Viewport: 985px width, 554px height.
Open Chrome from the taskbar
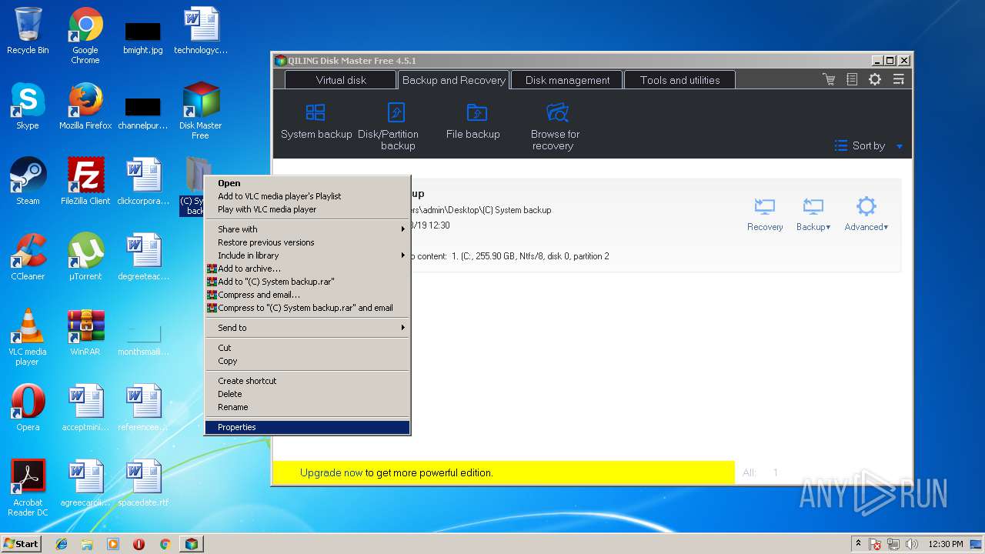point(165,544)
